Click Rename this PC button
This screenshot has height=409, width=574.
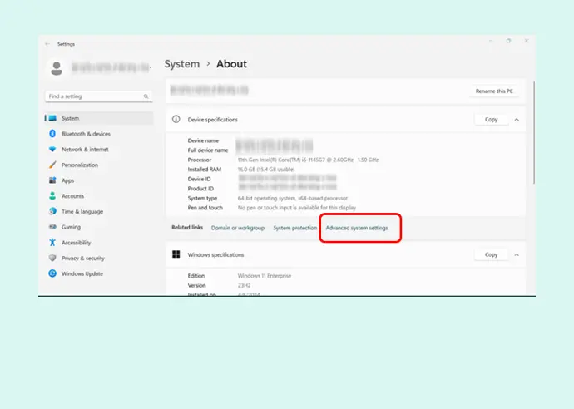494,91
